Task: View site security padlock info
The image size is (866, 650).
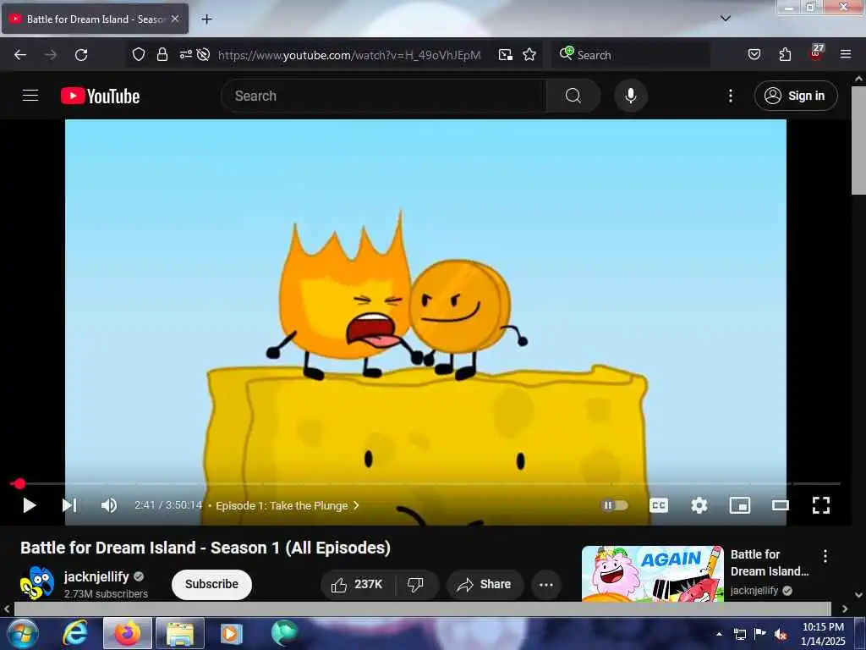Action: (x=162, y=54)
